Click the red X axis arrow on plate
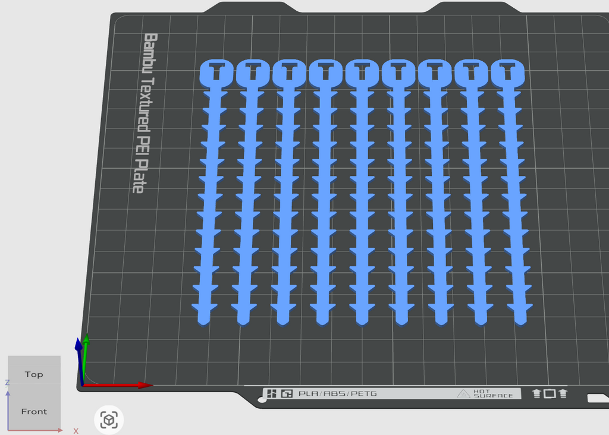The image size is (609, 435). 118,385
